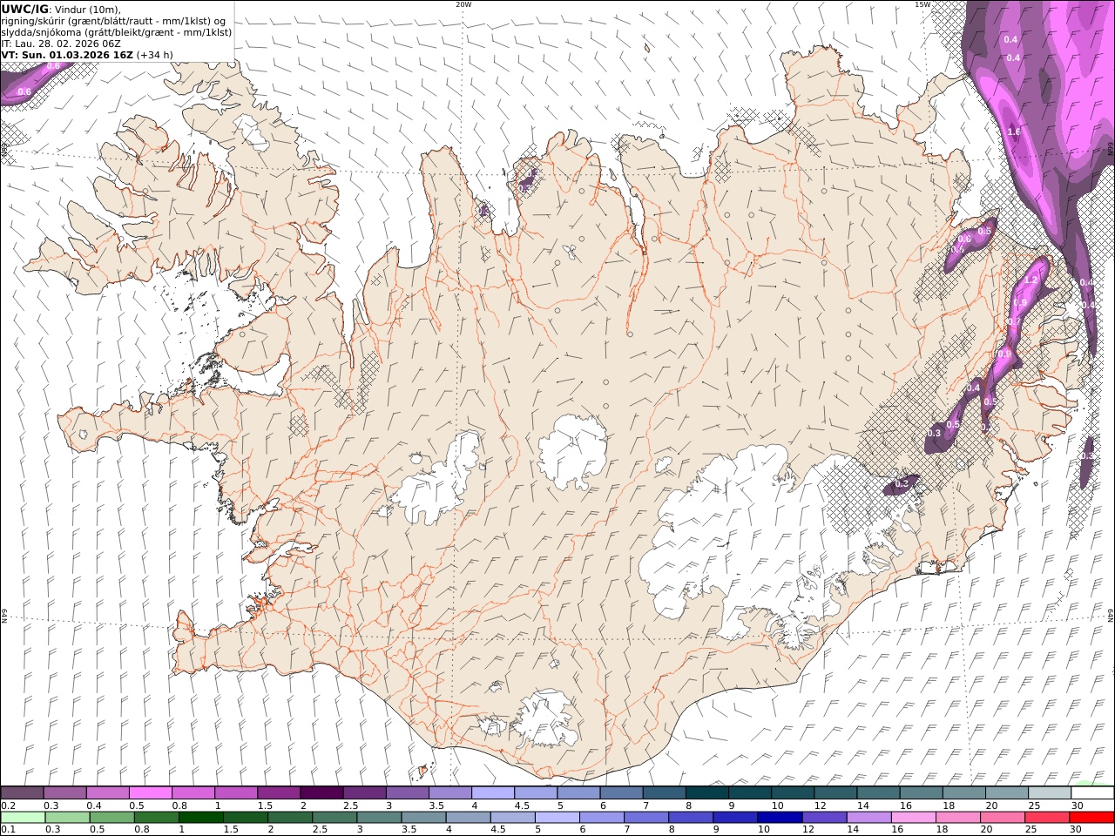Pick the navy blue 10 rain legend swatch

tap(780, 818)
